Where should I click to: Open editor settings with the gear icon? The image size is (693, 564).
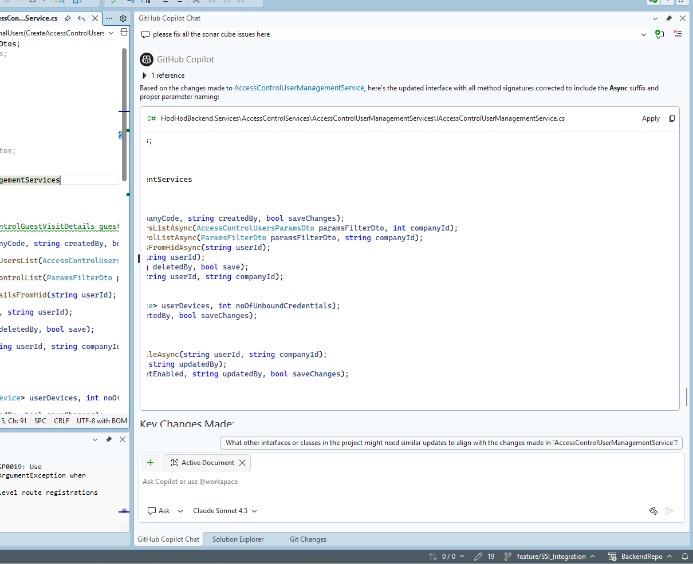coord(122,18)
